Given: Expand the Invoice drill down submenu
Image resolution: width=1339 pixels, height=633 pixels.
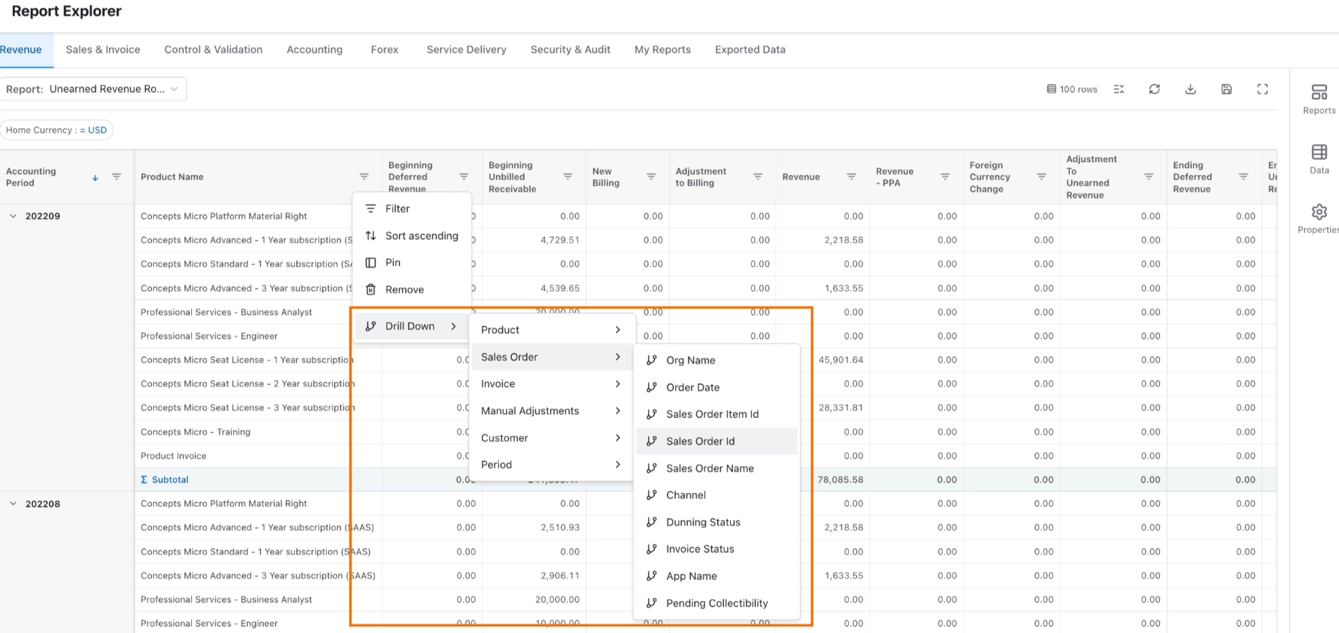Looking at the screenshot, I should tap(551, 384).
